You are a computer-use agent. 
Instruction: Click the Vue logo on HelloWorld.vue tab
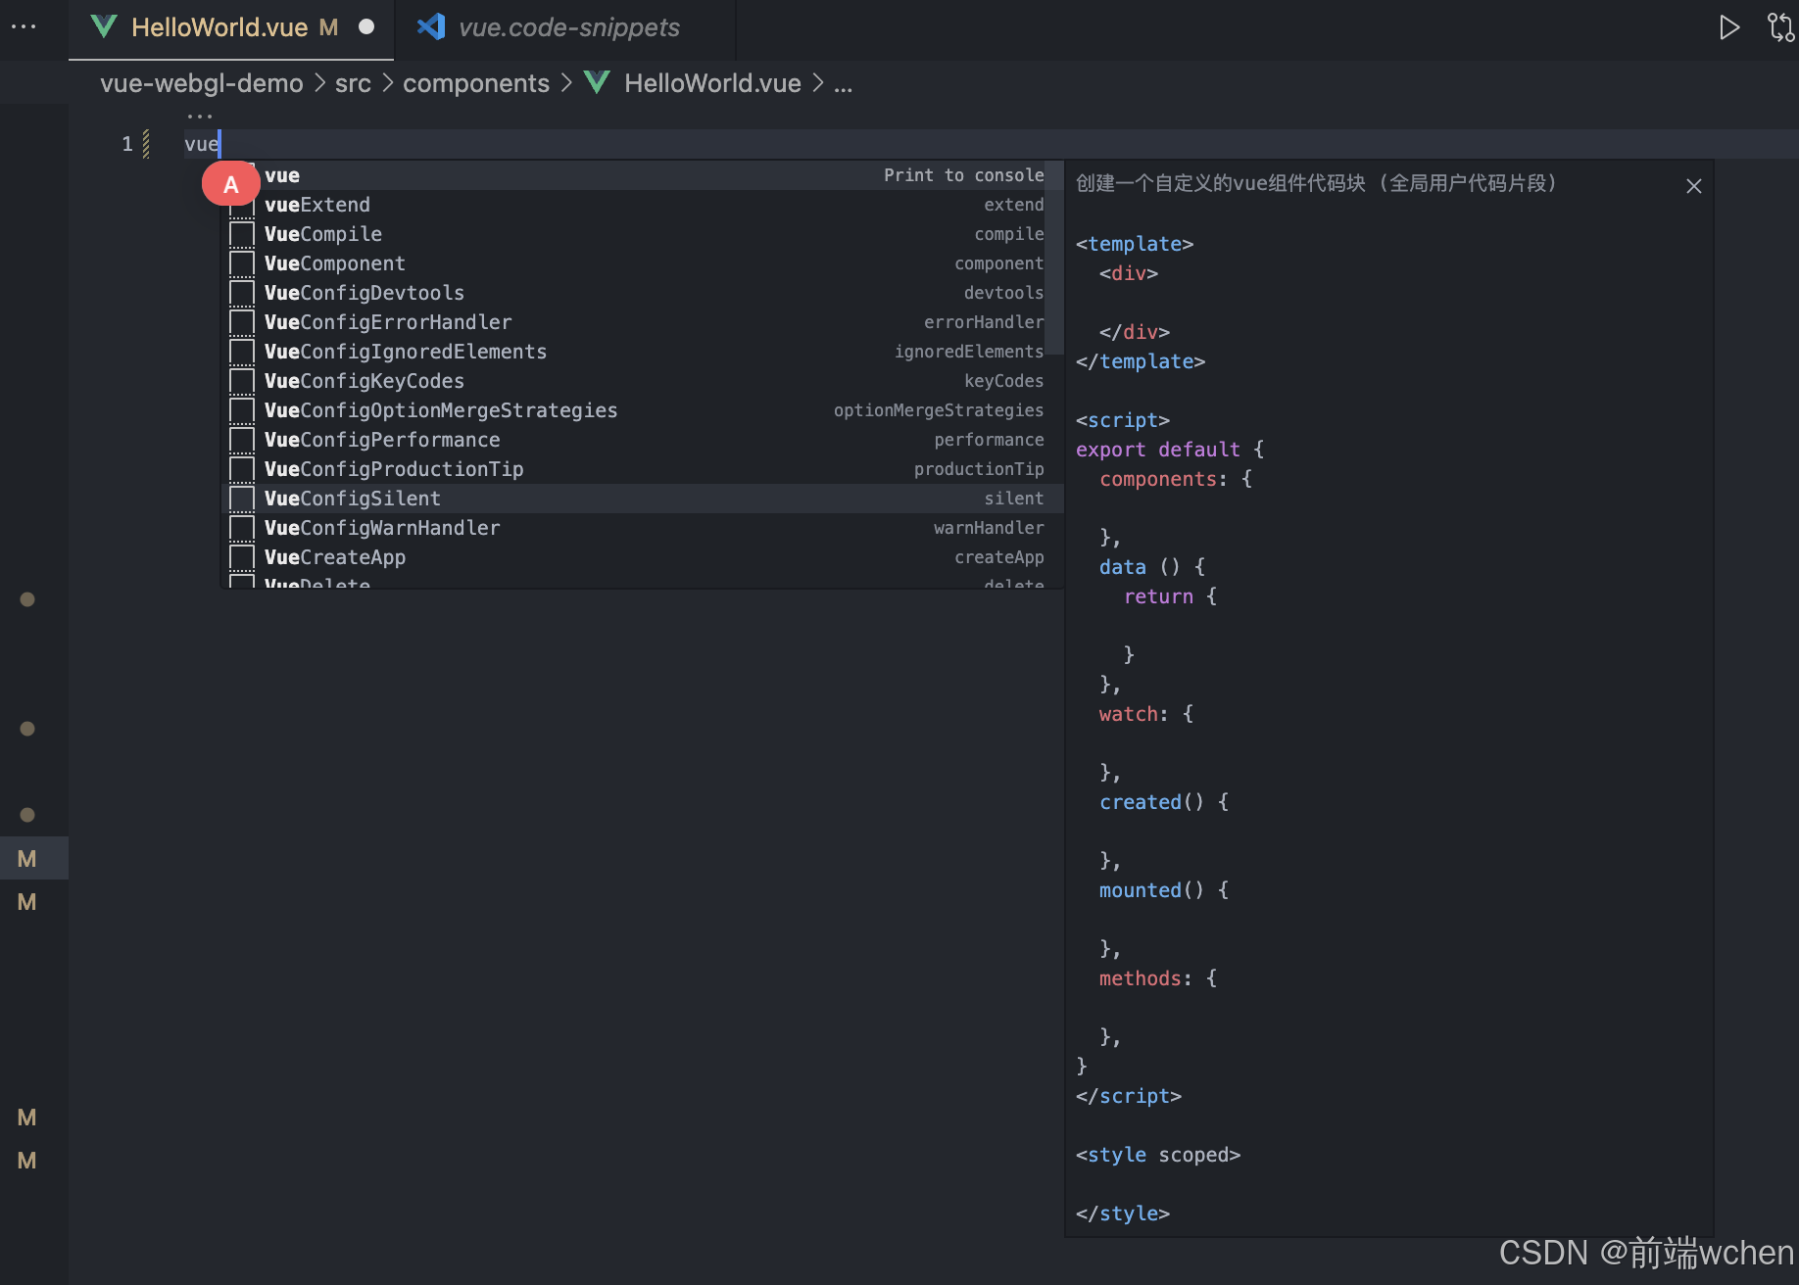click(x=104, y=27)
